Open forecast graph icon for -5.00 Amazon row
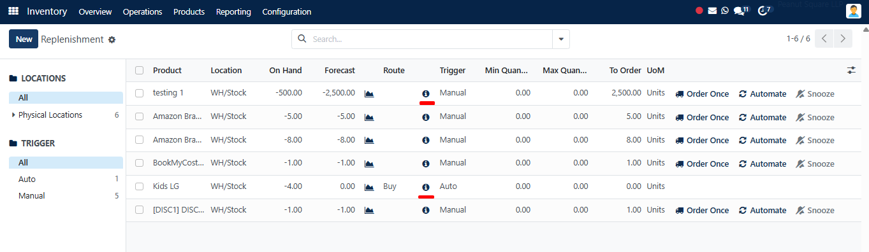This screenshot has height=252, width=869. pyautogui.click(x=369, y=117)
